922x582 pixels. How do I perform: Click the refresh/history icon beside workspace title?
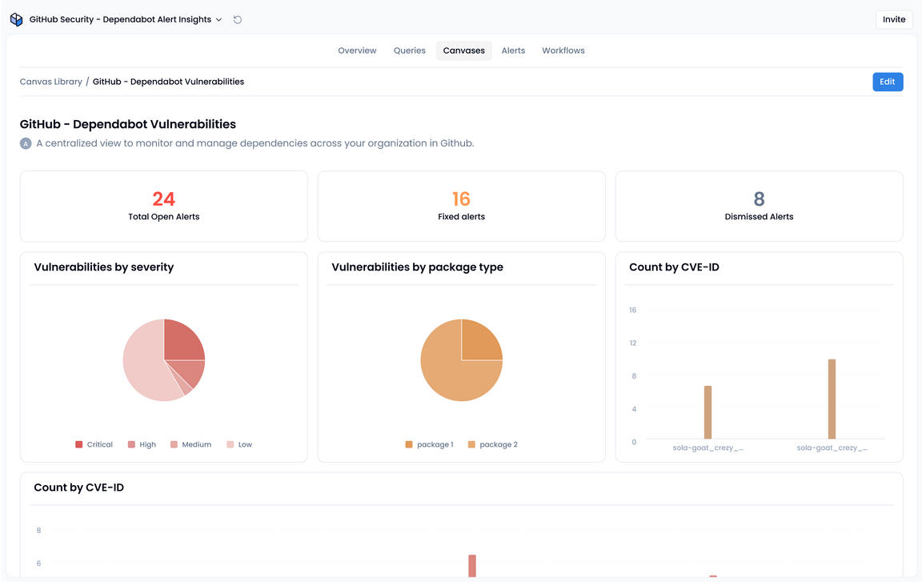pos(238,19)
